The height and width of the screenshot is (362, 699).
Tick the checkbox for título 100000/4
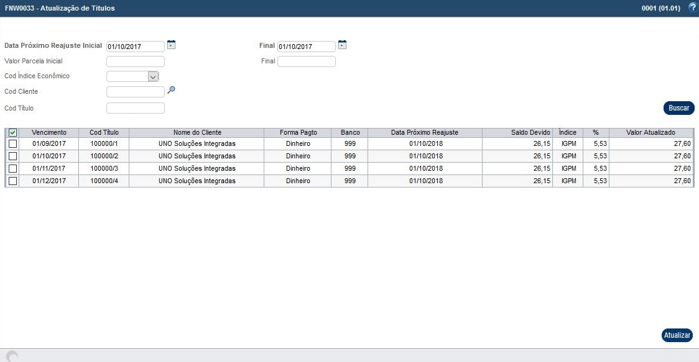[x=12, y=181]
